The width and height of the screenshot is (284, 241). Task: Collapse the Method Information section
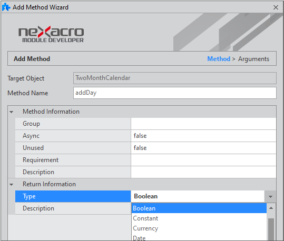point(12,112)
